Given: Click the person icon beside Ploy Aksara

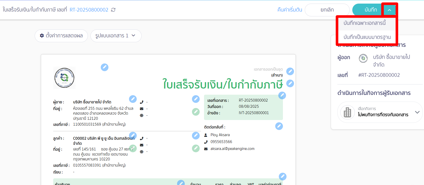Looking at the screenshot, I should (206, 135).
